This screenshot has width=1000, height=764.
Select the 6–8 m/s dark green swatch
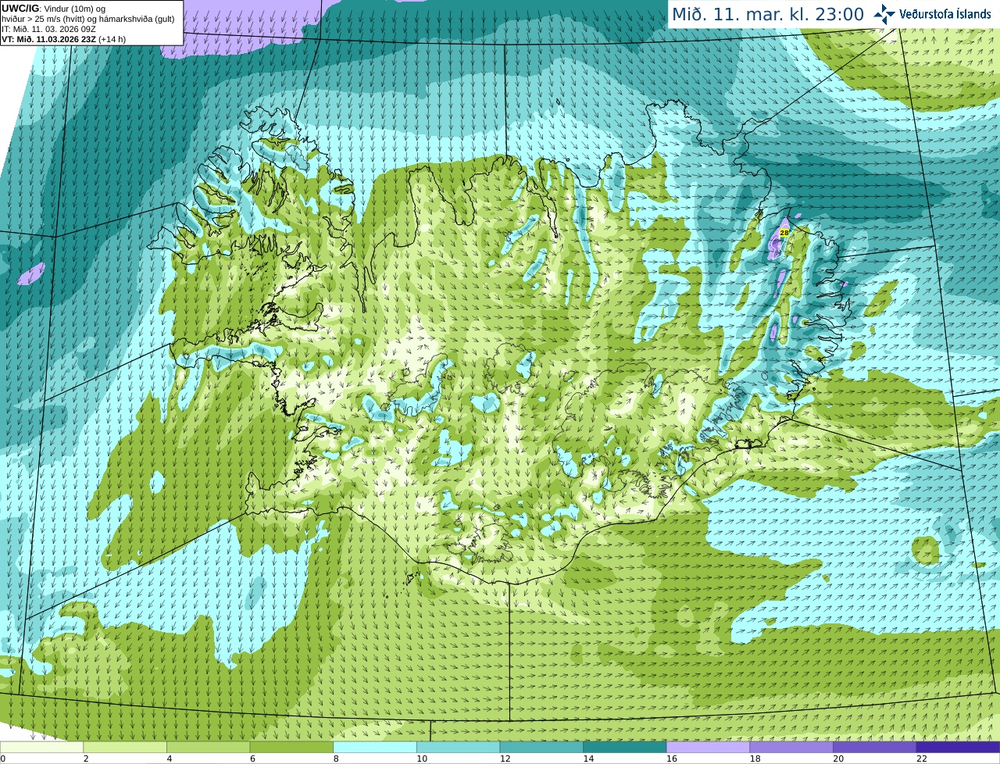tap(291, 747)
